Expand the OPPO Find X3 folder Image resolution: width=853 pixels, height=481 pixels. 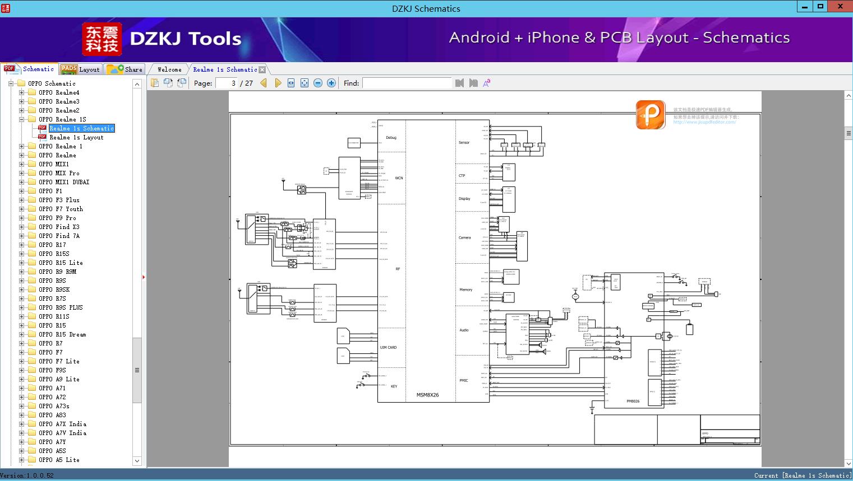pos(21,227)
